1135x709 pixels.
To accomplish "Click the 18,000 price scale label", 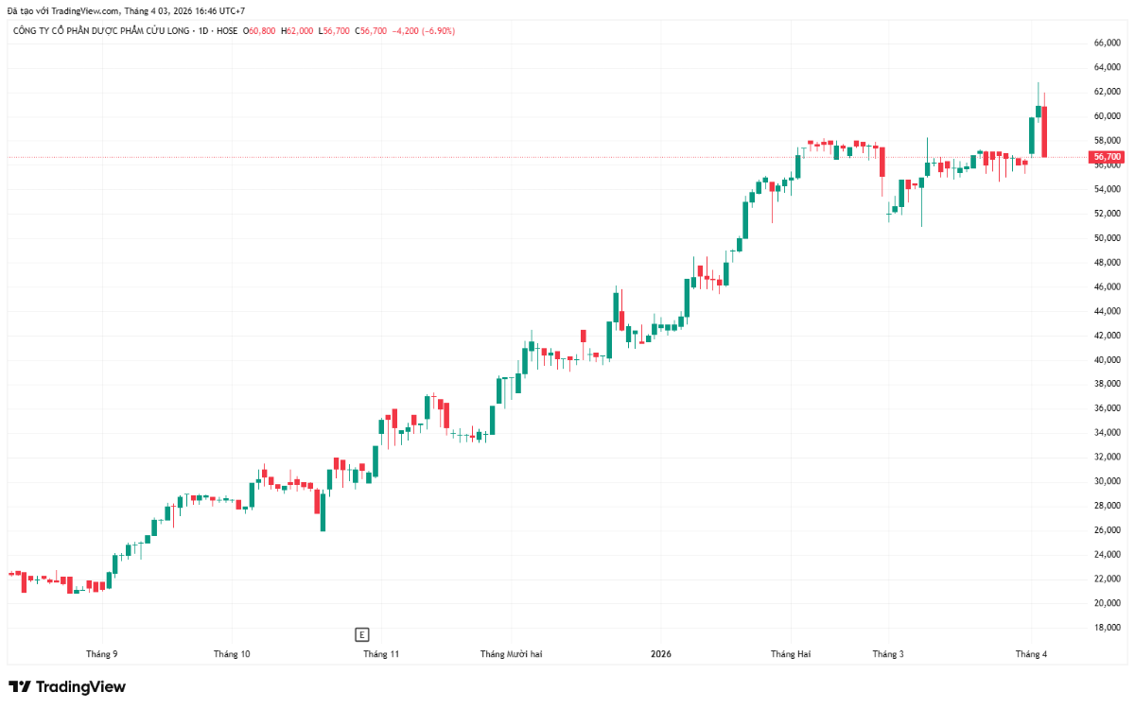I will click(1107, 628).
